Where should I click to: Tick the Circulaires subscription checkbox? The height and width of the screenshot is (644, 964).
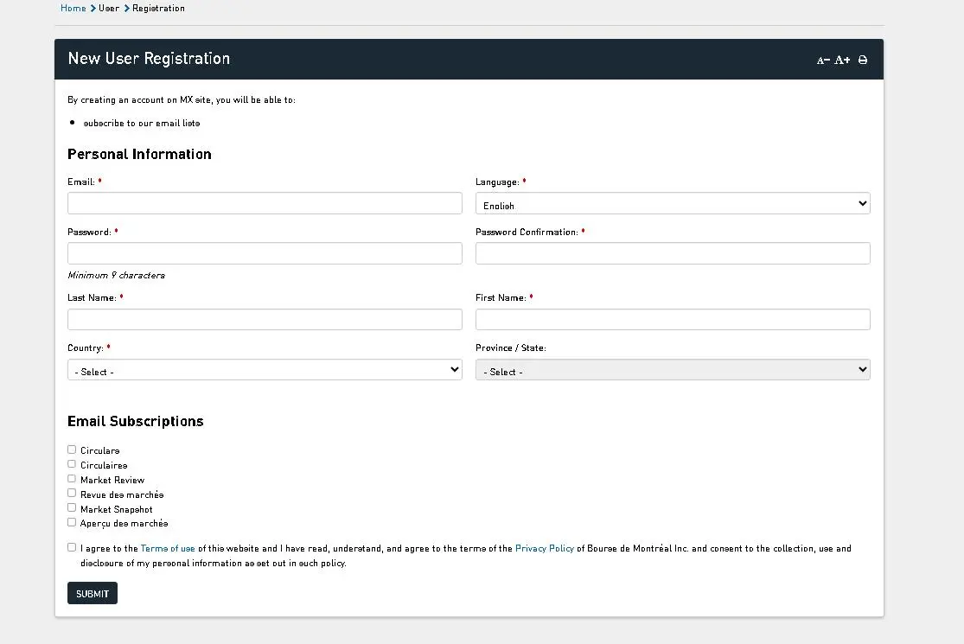click(72, 464)
